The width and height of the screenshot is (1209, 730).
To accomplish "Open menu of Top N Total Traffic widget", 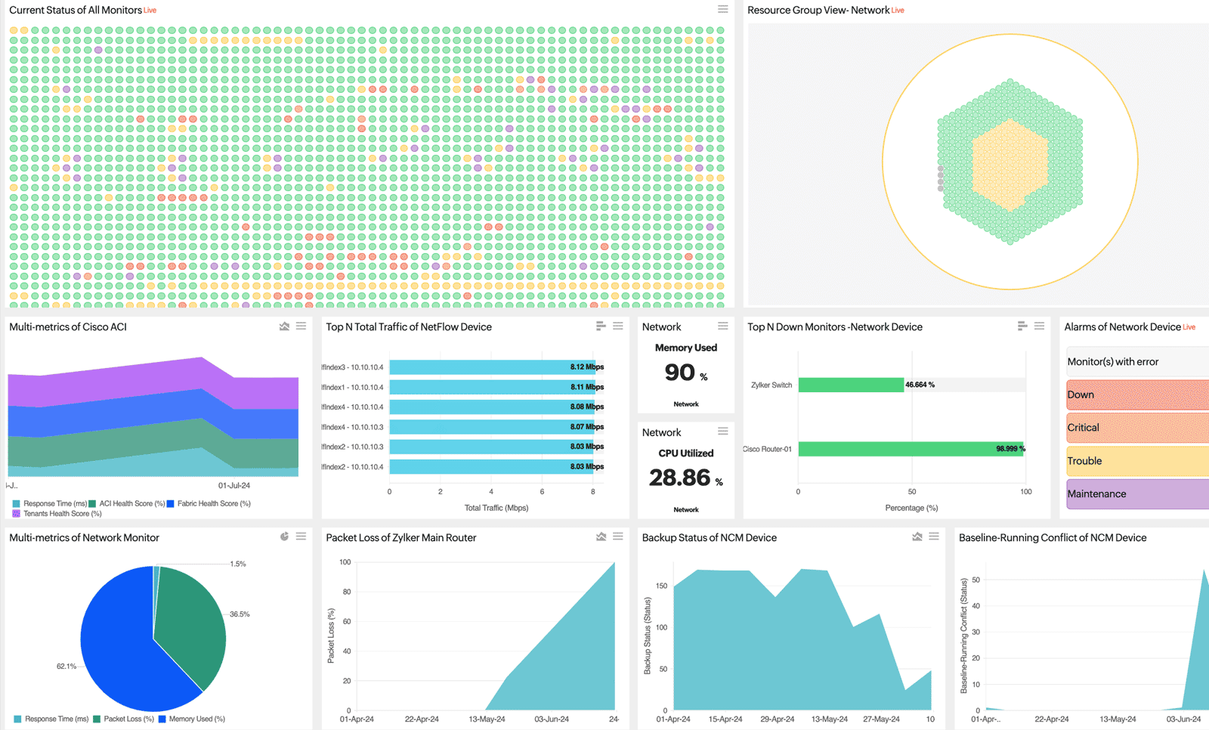I will coord(617,326).
